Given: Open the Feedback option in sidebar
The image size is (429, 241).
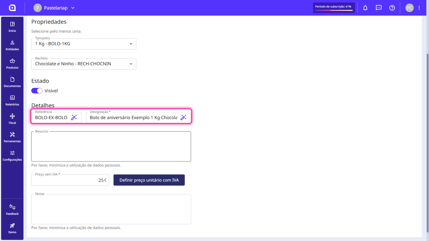Looking at the screenshot, I should 12,210.
